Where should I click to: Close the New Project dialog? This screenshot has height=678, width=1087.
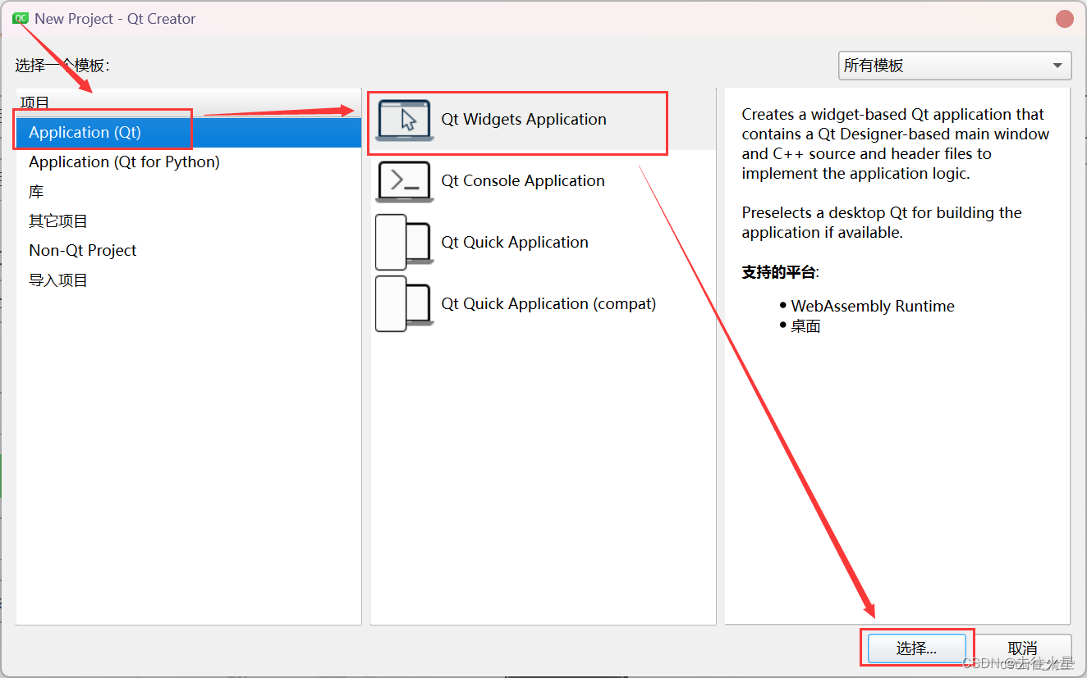coord(1065,18)
